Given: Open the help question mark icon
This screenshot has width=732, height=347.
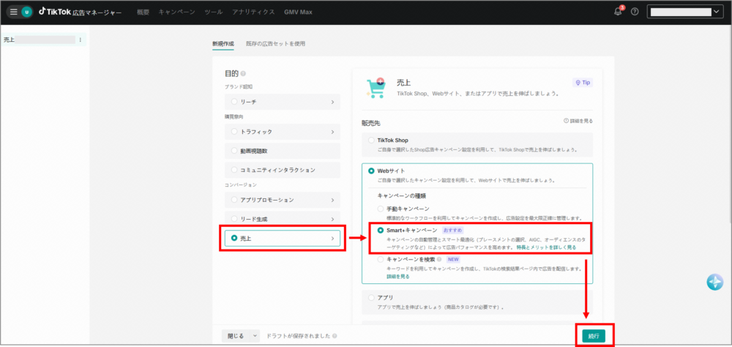Looking at the screenshot, I should (635, 12).
